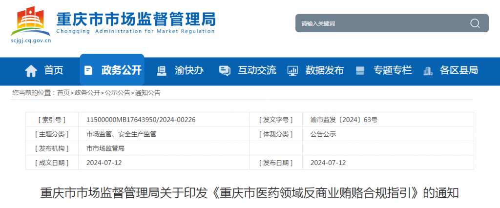Click the [ 发布机构 ] label cell
Viewport: 500px width, 208px height.
52,148
